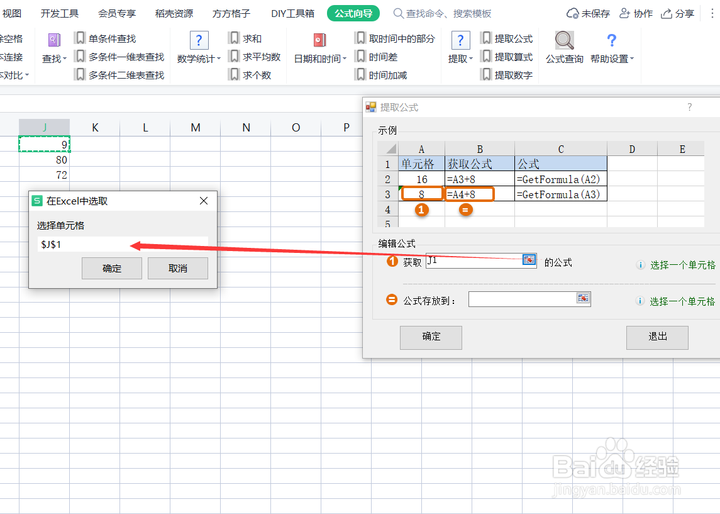This screenshot has height=514, width=720.
Task: Click the 求个数 count command
Action: pos(250,75)
